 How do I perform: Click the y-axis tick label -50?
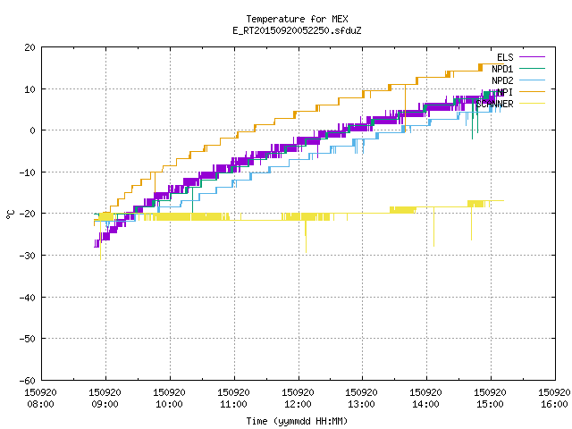tap(28, 339)
